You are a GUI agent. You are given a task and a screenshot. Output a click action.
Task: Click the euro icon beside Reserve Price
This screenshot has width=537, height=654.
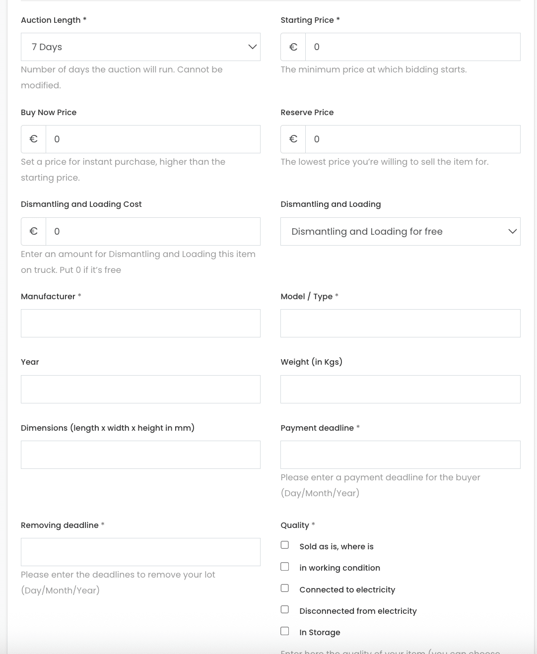tap(293, 139)
